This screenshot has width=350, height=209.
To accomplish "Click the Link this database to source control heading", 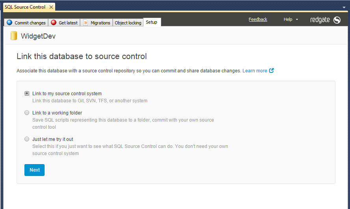I will [x=82, y=56].
